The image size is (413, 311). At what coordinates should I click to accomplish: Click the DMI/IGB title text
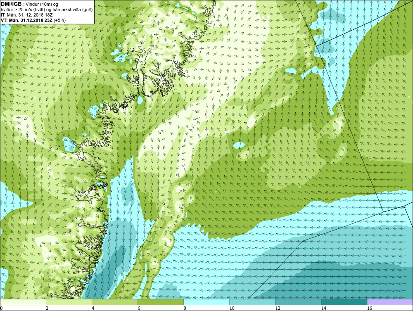point(12,4)
